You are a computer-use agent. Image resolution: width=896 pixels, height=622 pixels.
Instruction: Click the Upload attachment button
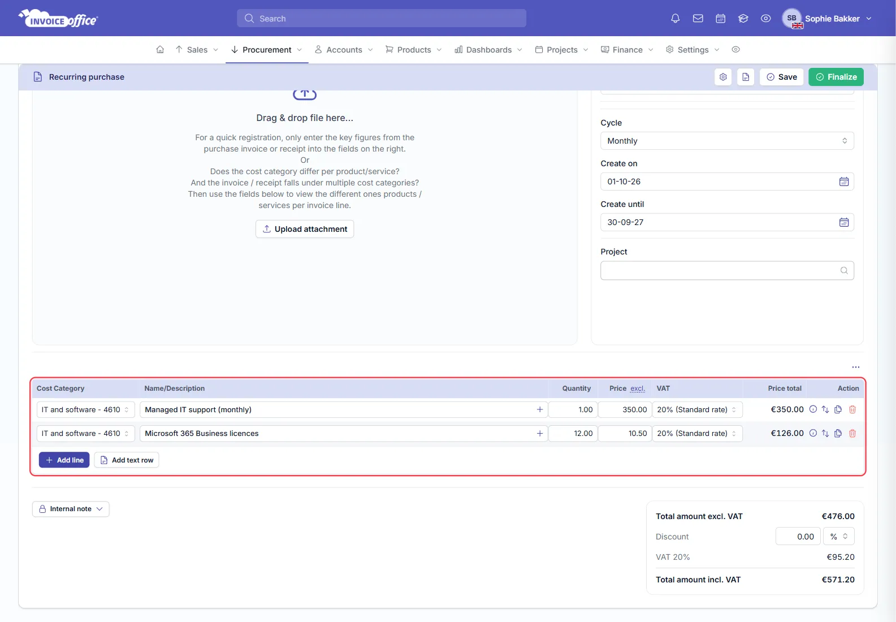pos(305,229)
